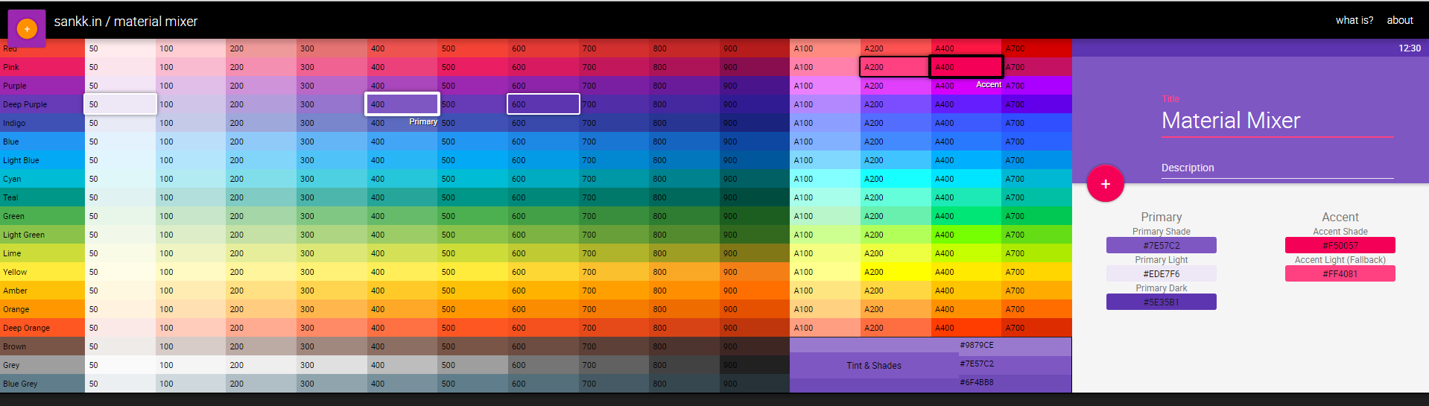Image resolution: width=1429 pixels, height=406 pixels.
Task: Select the Deep Purple 50 swatch
Action: click(120, 104)
